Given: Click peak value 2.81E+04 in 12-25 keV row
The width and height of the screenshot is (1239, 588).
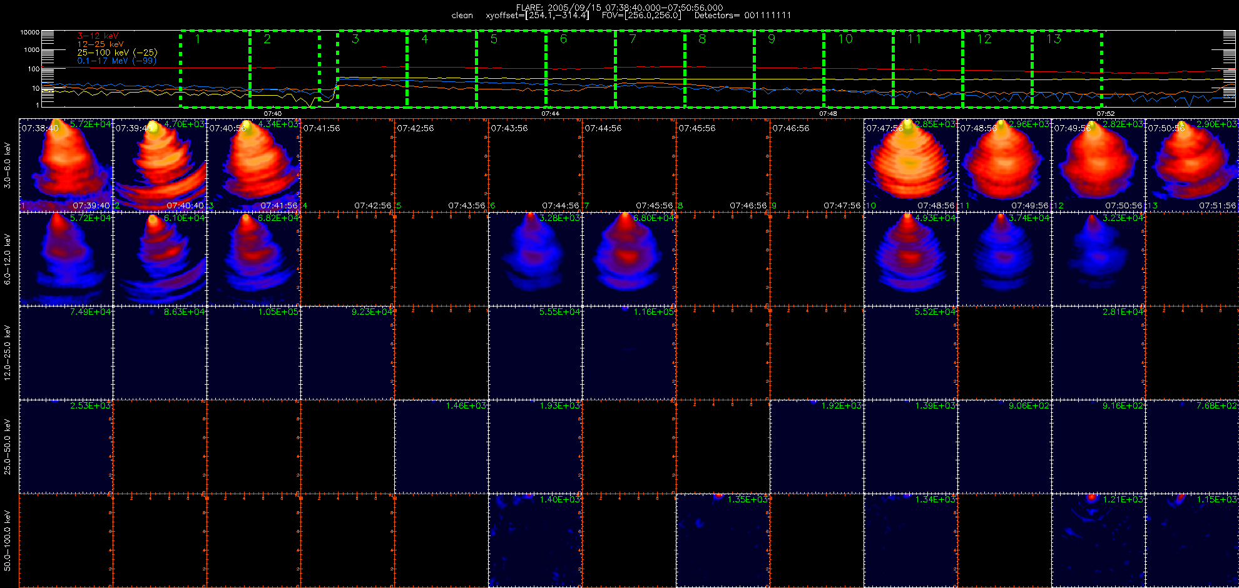Looking at the screenshot, I should pos(1123,312).
